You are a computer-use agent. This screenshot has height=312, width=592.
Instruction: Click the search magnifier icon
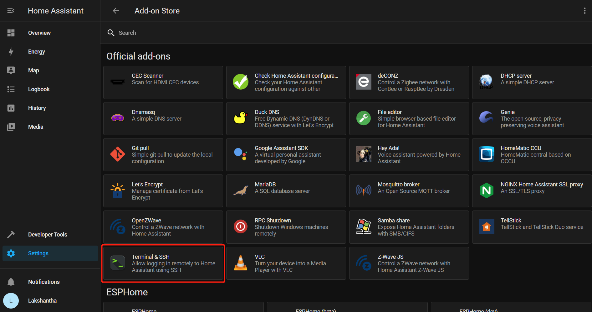click(111, 33)
